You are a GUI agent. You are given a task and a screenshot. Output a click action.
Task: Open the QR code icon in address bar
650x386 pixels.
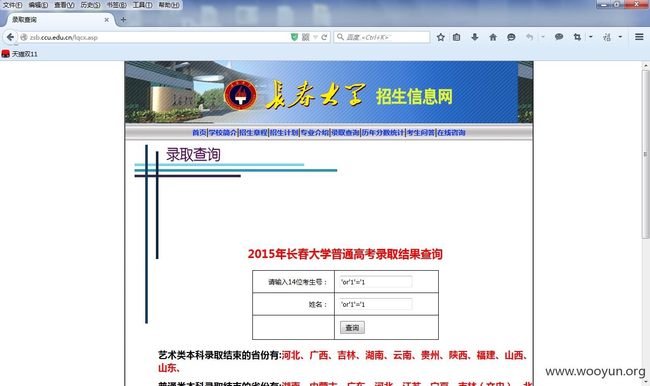pos(305,37)
